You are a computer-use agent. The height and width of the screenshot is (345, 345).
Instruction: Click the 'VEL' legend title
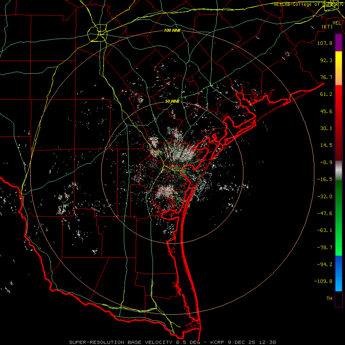click(x=337, y=23)
